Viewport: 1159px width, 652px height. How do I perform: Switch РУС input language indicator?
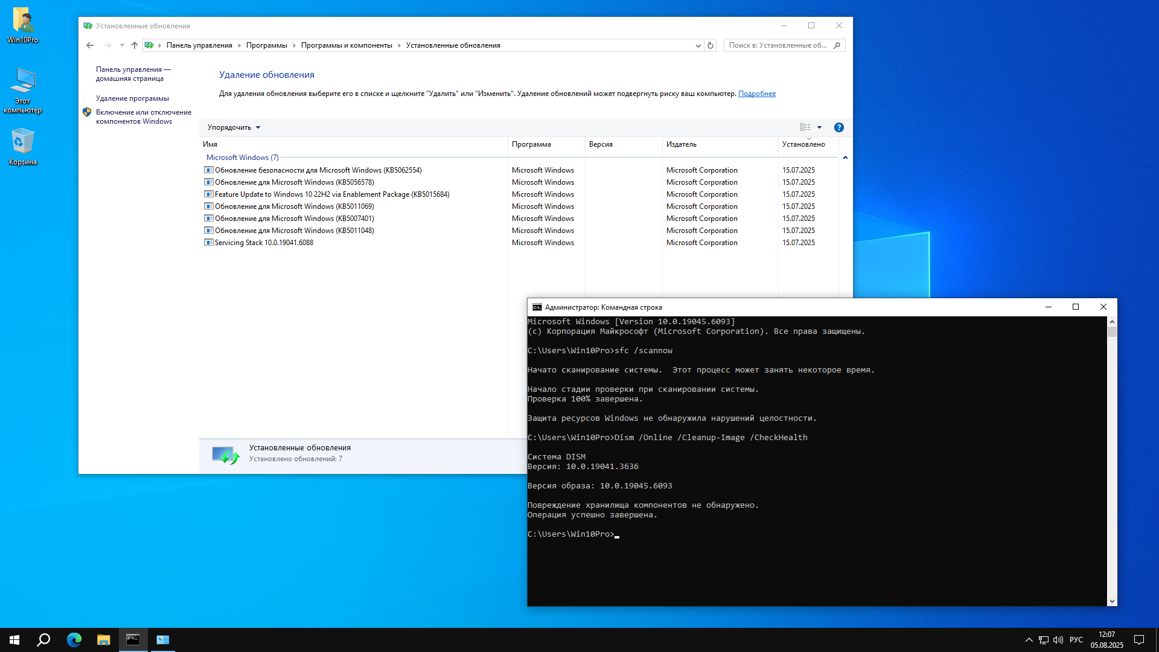(1076, 640)
